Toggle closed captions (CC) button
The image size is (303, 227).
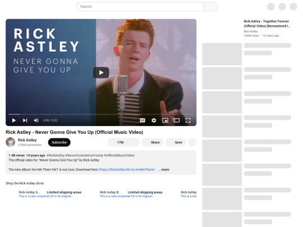143,121
